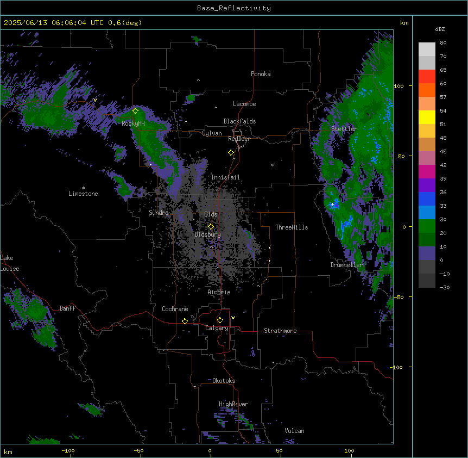
Task: Click the ThreeHills label
Action: tap(292, 227)
